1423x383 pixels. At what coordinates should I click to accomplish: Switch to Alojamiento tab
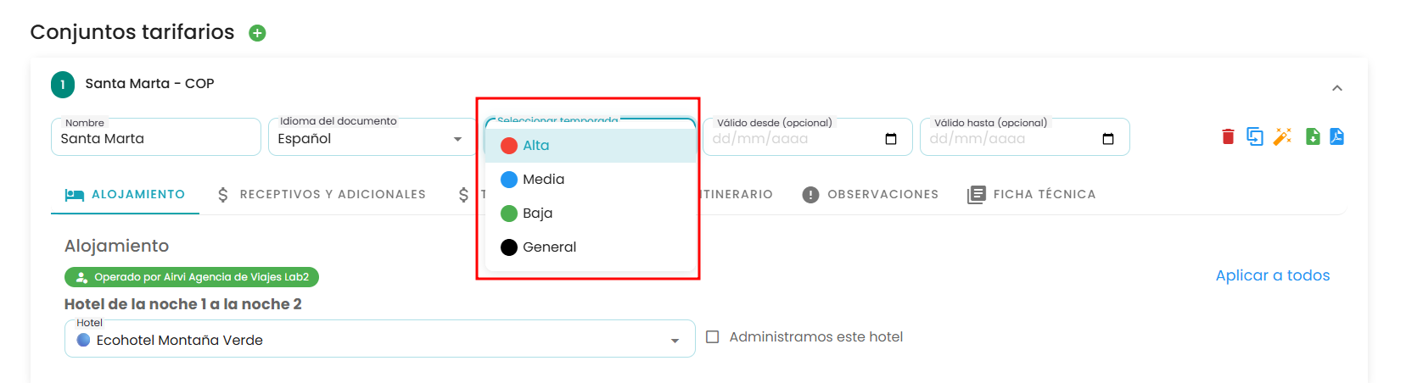(x=125, y=195)
